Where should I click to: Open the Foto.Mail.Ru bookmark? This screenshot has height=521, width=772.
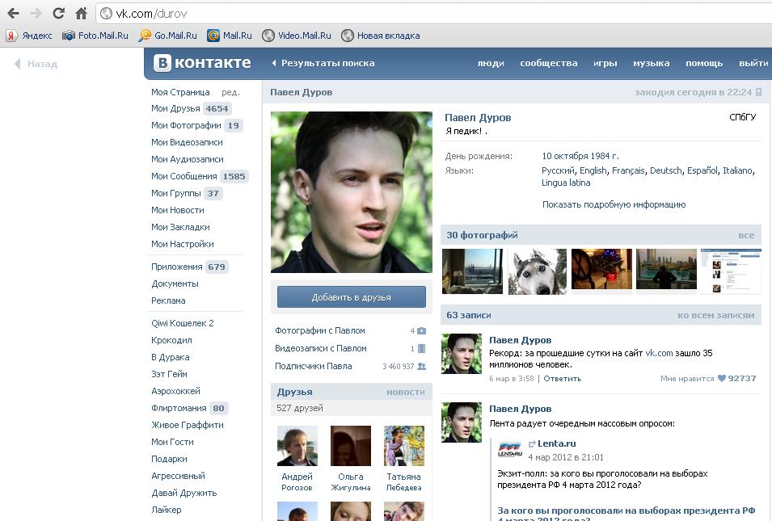click(95, 36)
